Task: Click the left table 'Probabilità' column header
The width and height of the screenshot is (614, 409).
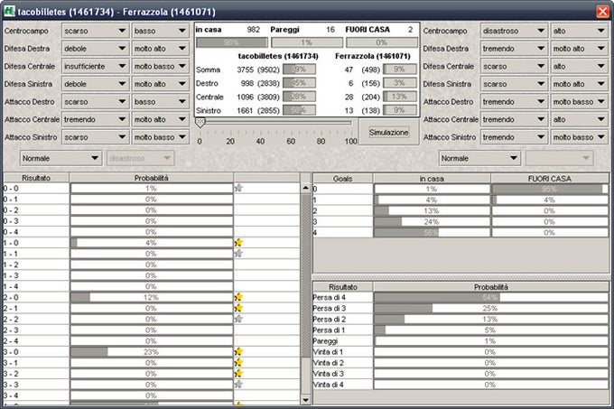Action: [x=152, y=178]
